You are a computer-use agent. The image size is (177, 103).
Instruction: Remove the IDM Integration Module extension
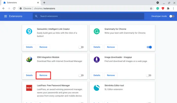[43, 75]
